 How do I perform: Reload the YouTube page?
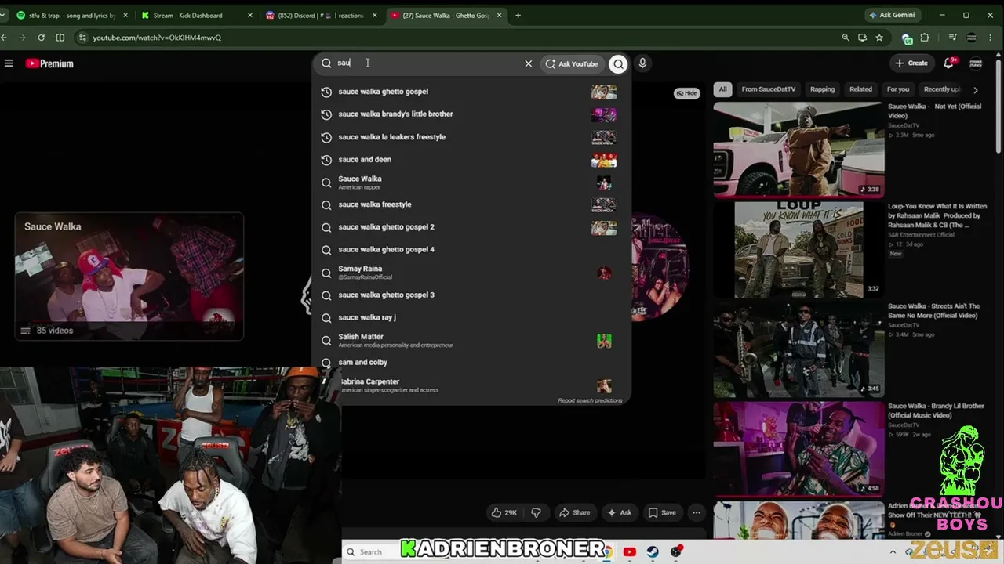41,38
